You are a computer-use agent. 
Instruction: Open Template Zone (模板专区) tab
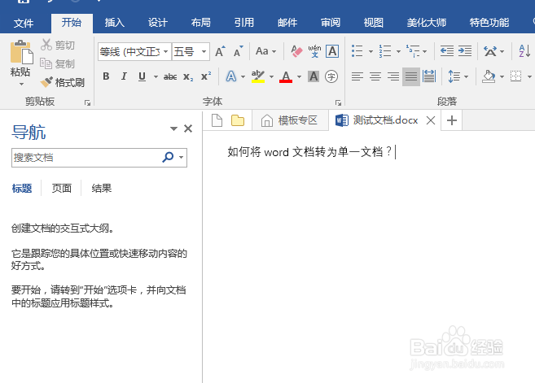coord(290,120)
